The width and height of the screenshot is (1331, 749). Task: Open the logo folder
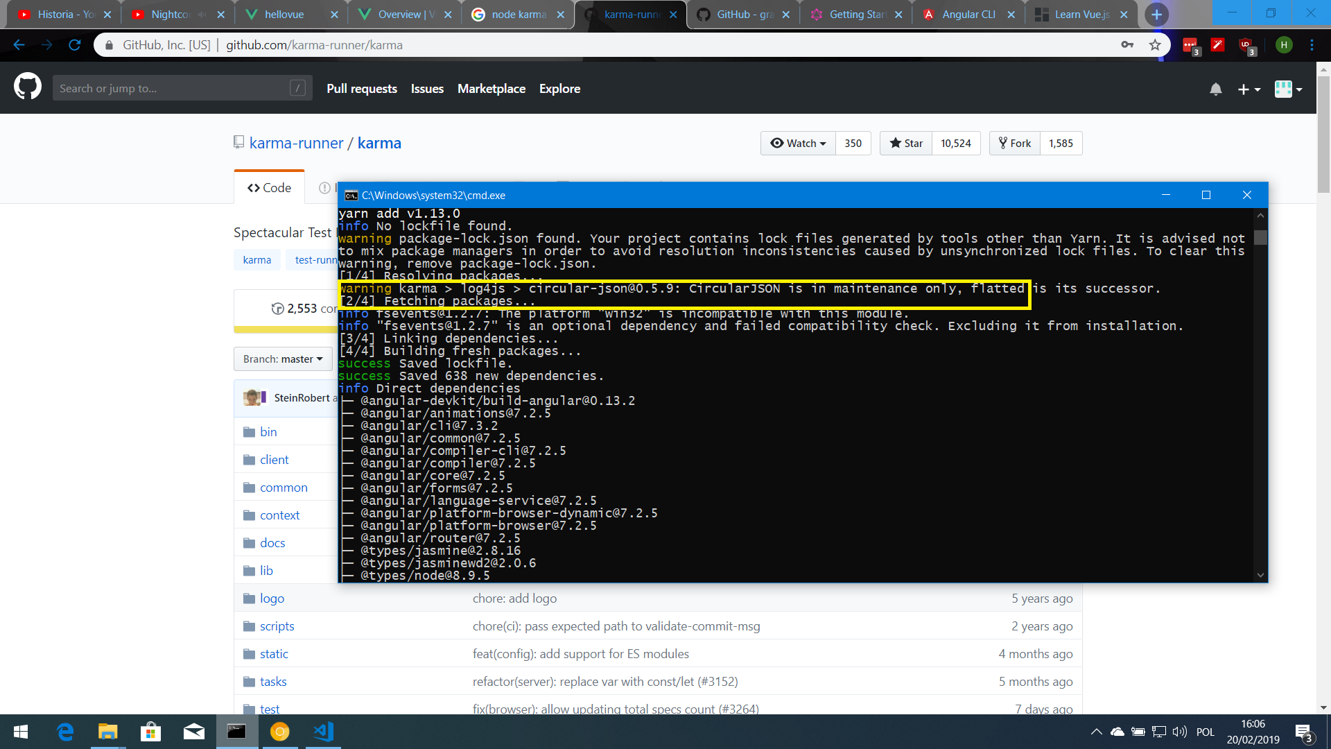pos(272,598)
